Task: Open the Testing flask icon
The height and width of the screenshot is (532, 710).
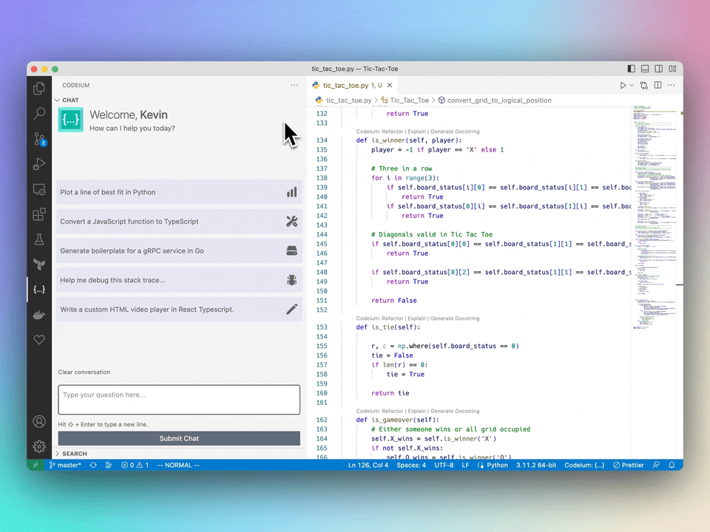Action: pyautogui.click(x=39, y=239)
